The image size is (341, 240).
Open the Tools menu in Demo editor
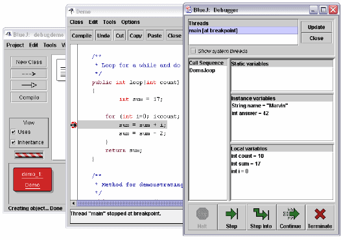click(110, 22)
